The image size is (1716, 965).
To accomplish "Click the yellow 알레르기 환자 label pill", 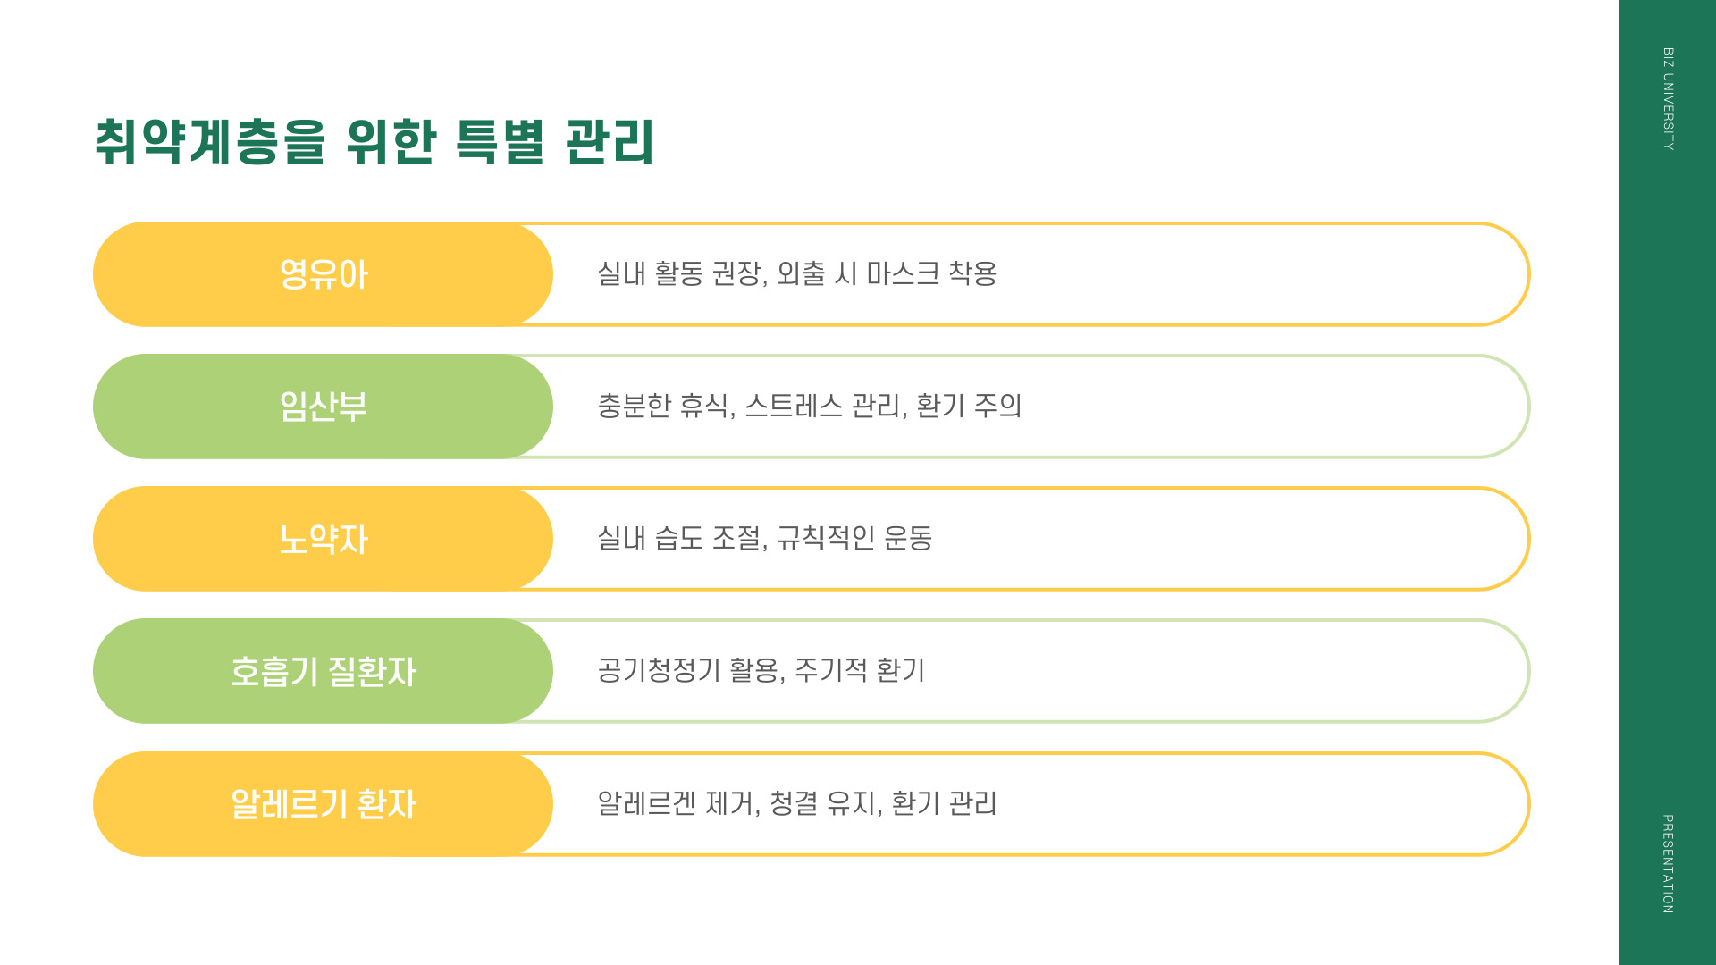I will 323,804.
